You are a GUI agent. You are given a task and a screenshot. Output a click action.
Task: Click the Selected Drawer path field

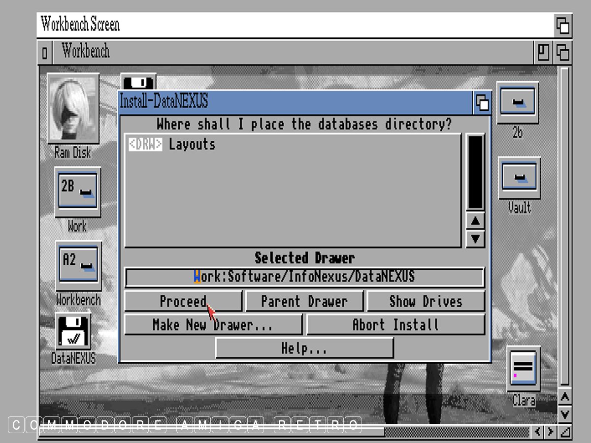point(304,277)
